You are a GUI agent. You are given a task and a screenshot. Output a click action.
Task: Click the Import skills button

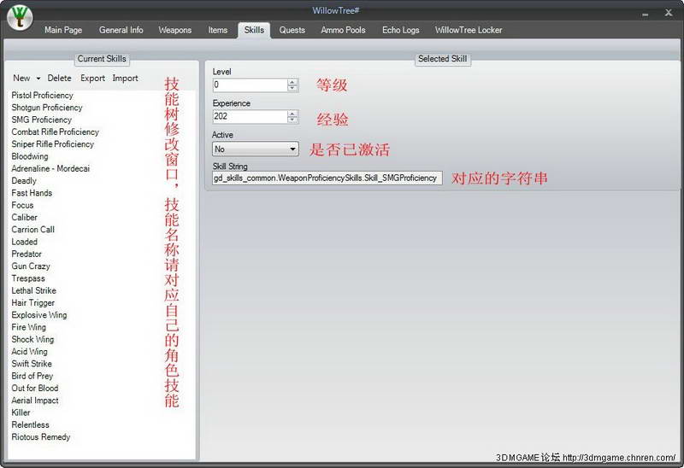pyautogui.click(x=126, y=79)
